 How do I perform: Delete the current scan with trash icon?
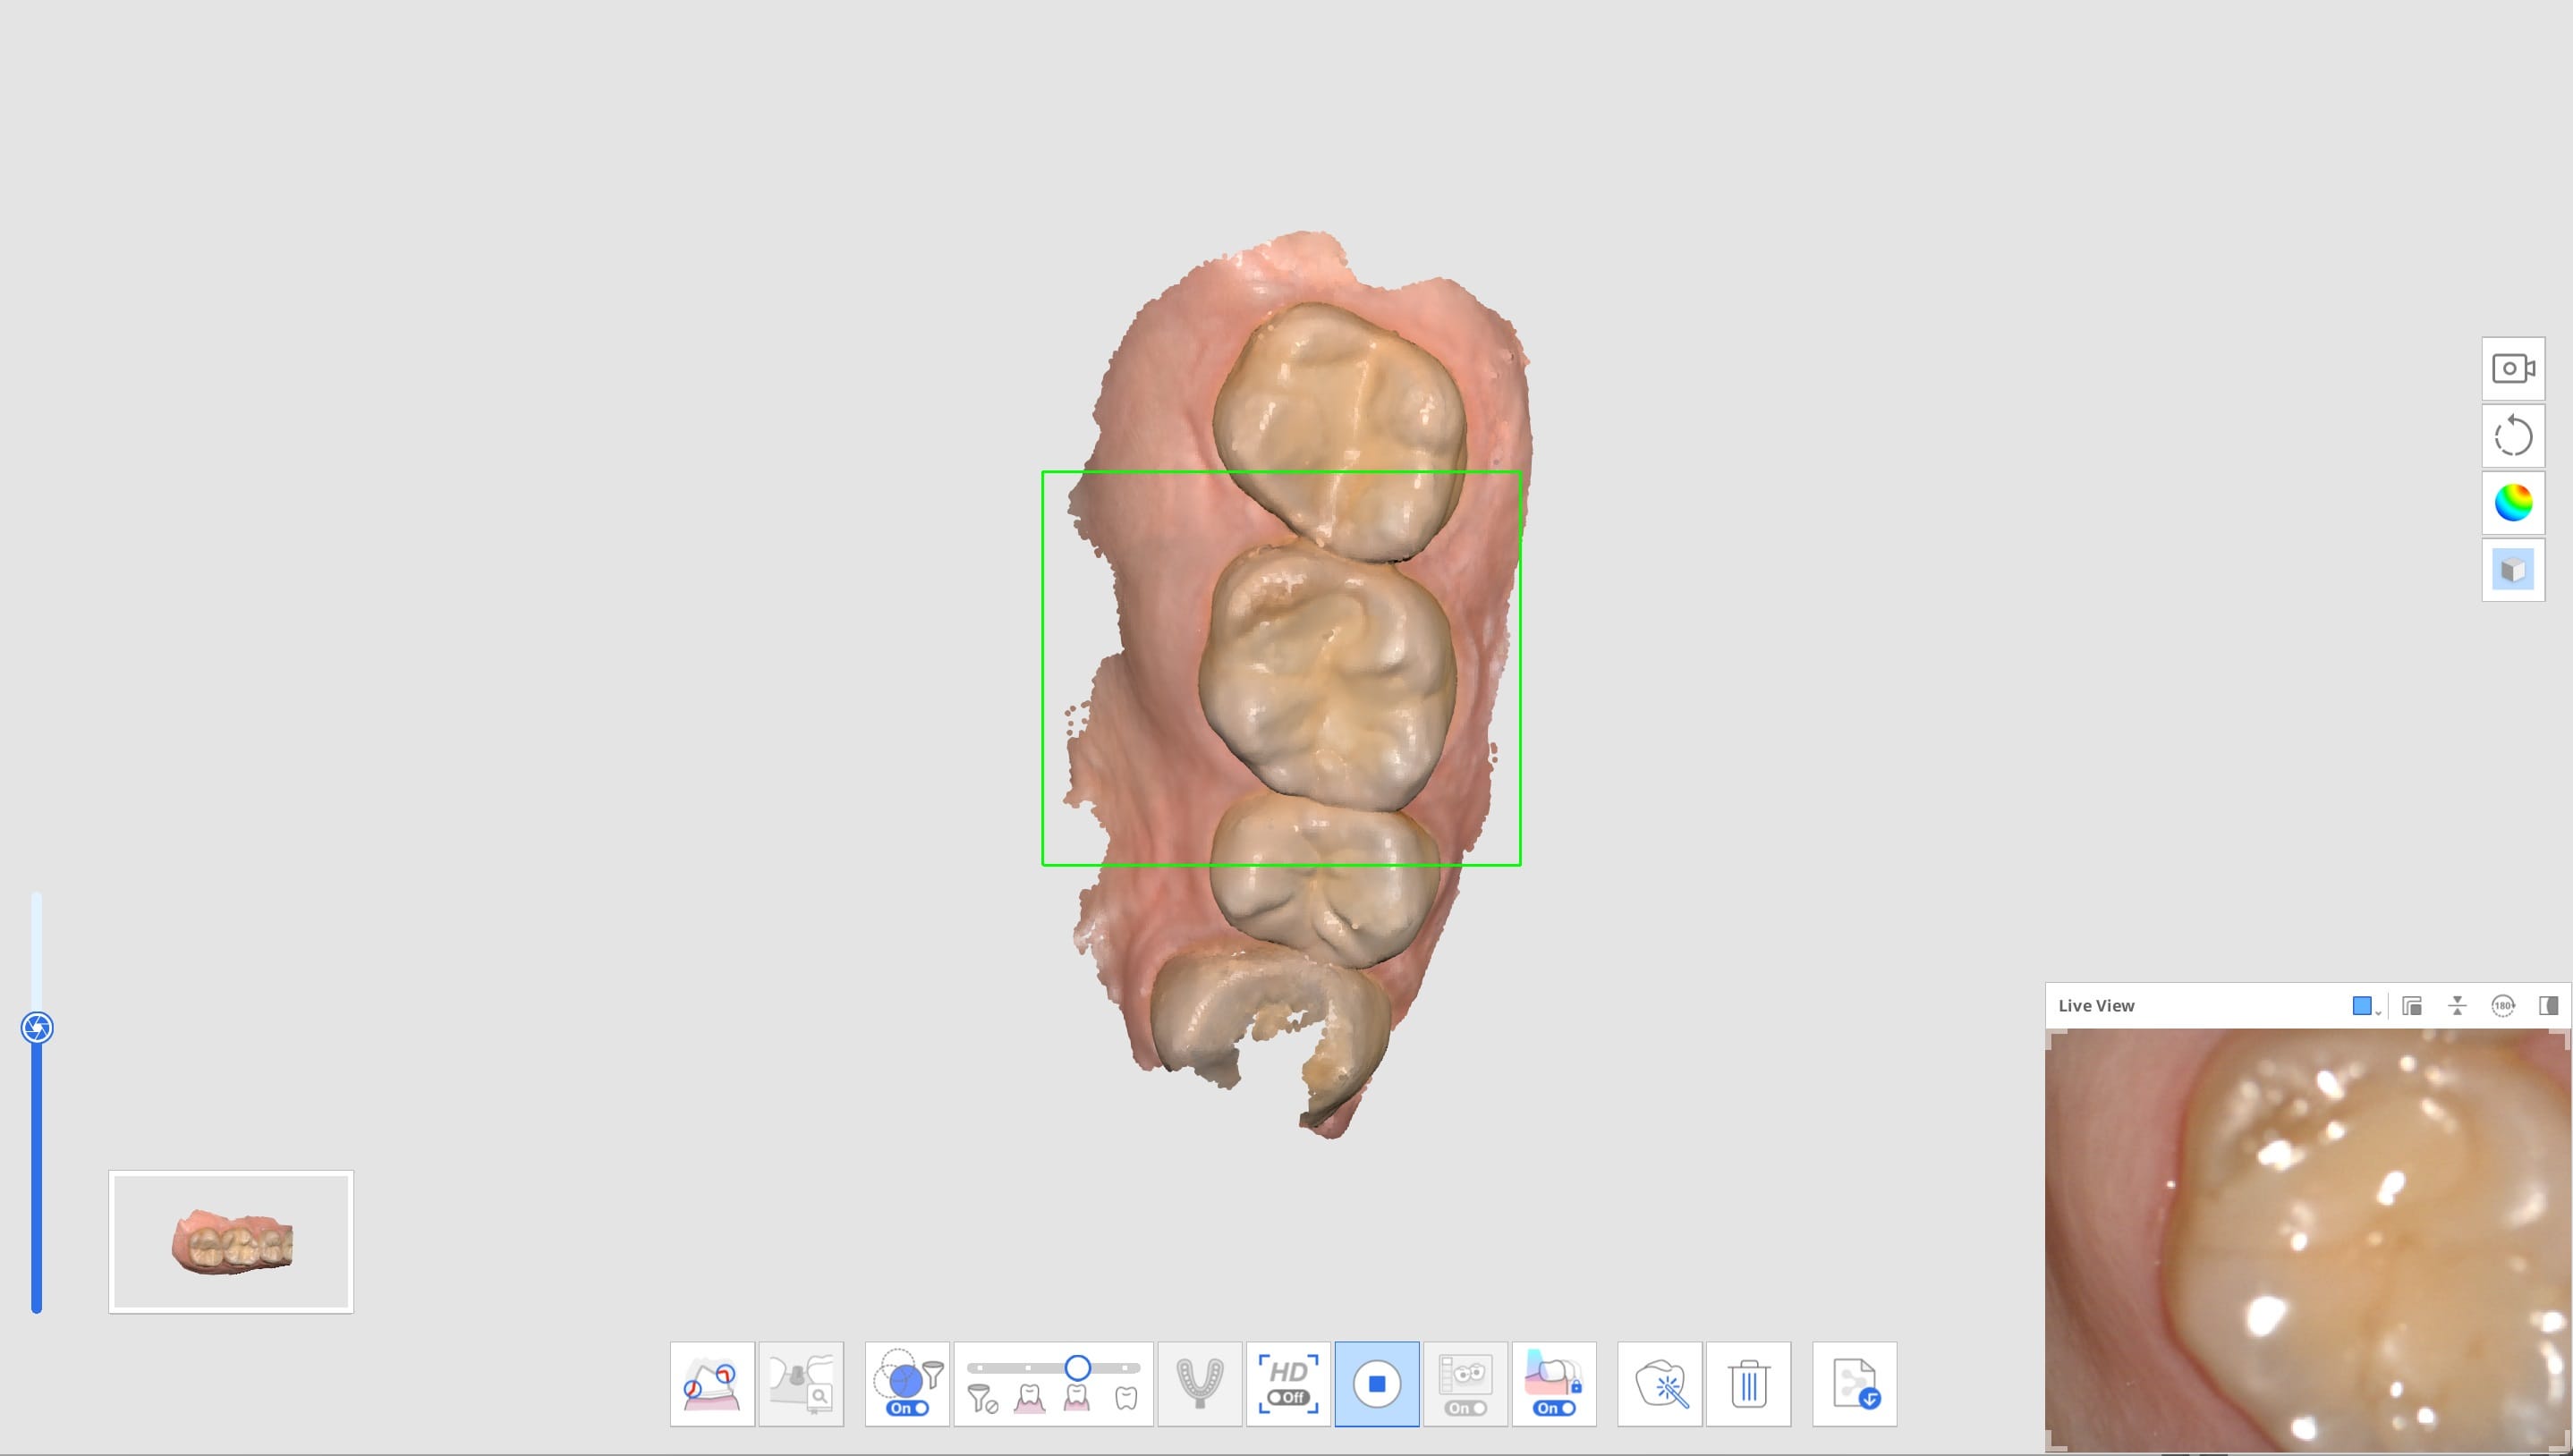coord(1750,1384)
